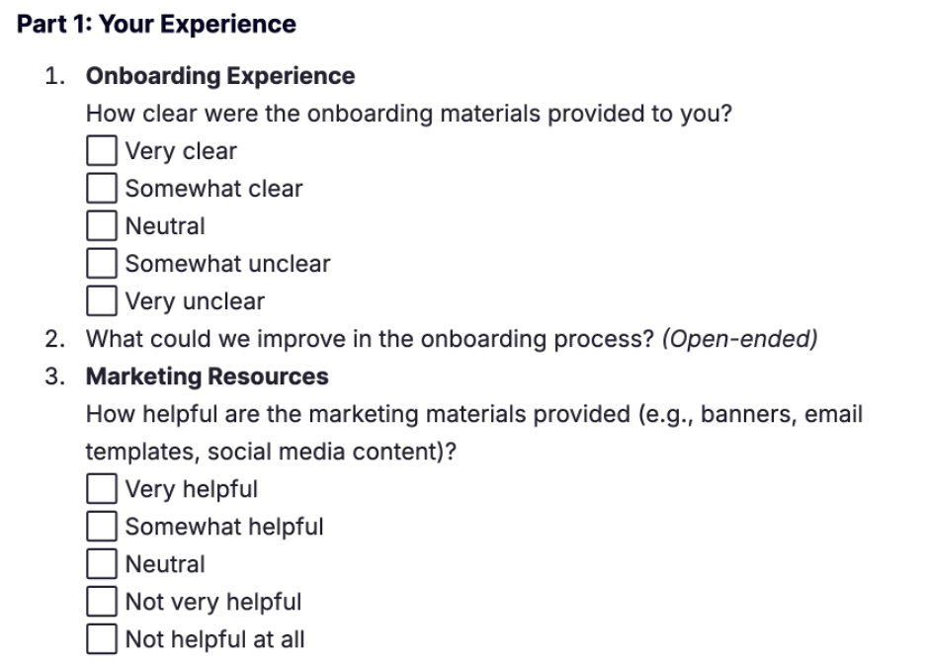The image size is (925, 664).
Task: Click the Not helpful at all label
Action: (x=214, y=640)
